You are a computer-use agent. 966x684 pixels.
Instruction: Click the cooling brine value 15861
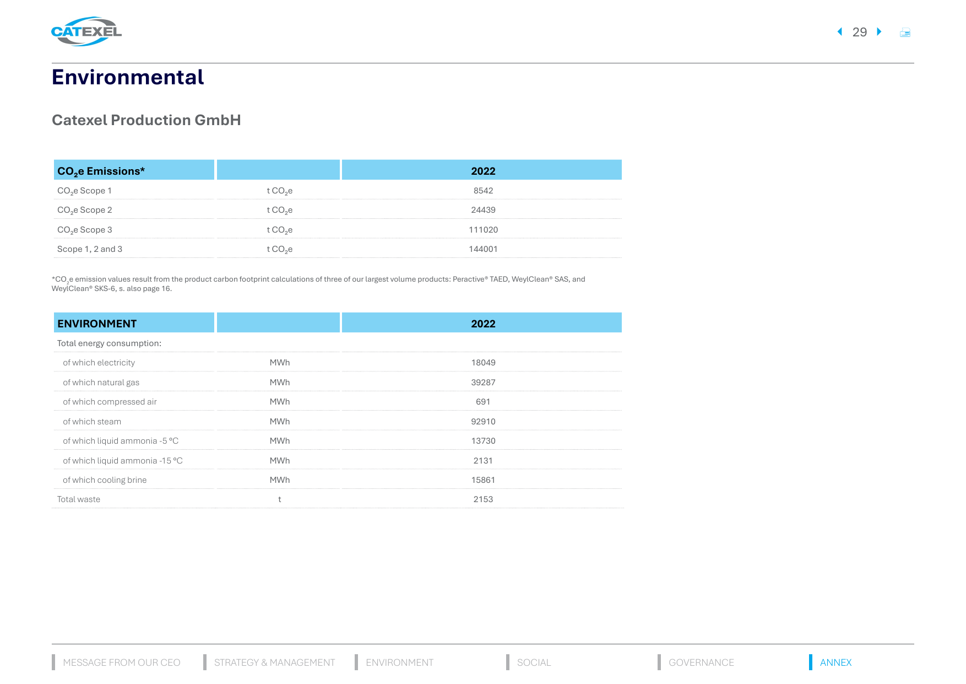coord(483,480)
